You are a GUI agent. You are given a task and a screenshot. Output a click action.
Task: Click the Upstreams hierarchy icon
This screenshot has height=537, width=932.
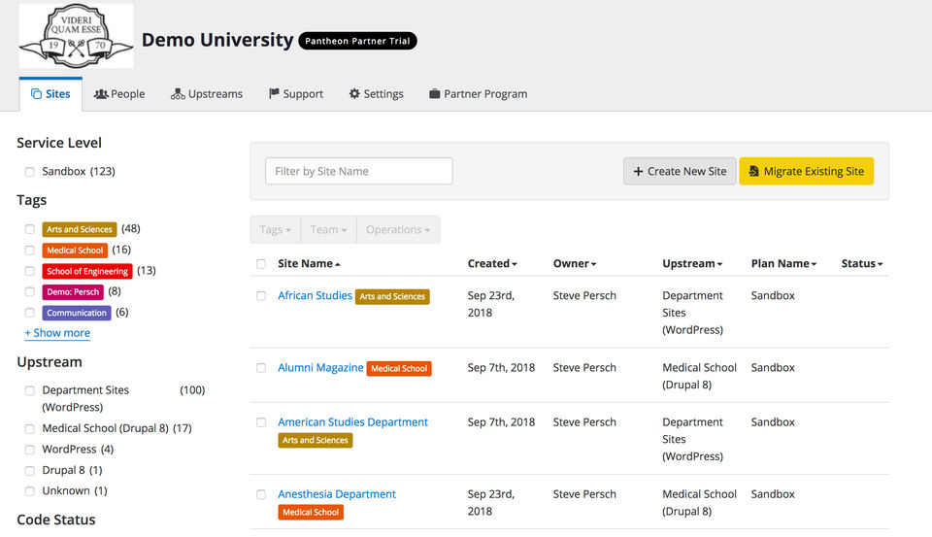click(x=178, y=94)
